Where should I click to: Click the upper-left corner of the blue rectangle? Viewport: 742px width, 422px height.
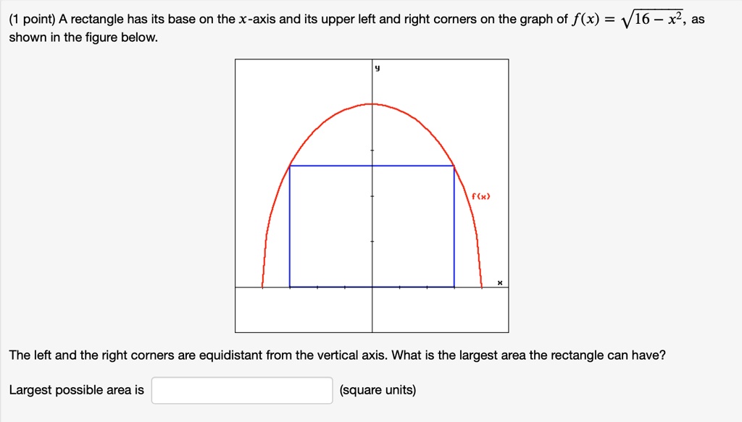click(x=291, y=165)
